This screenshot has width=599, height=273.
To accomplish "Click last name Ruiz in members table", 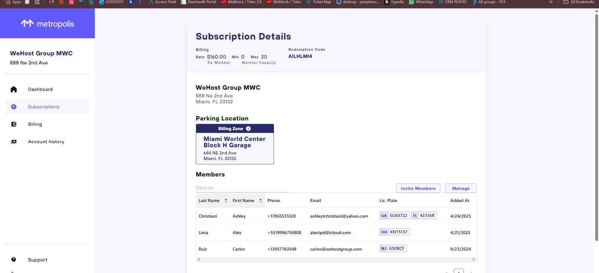I will click(203, 249).
